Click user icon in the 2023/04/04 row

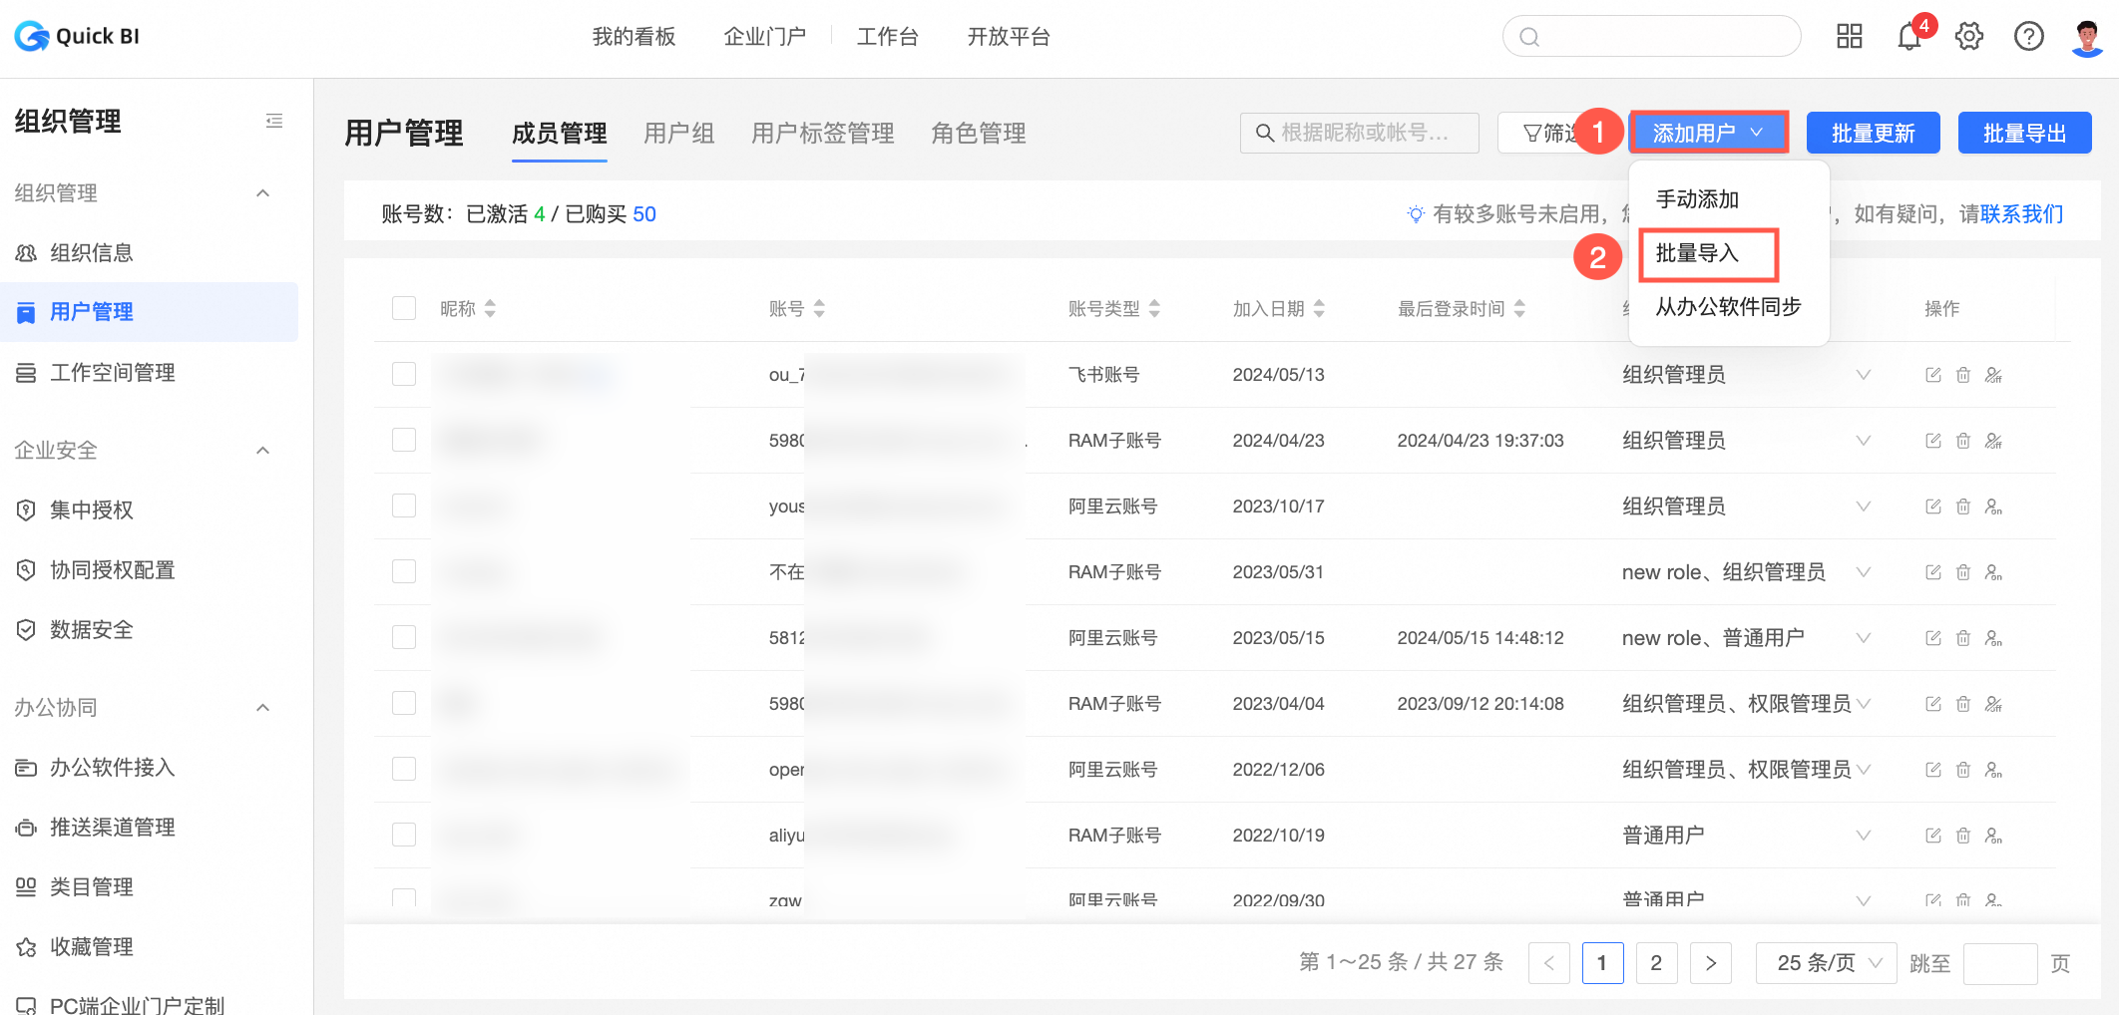[1994, 704]
